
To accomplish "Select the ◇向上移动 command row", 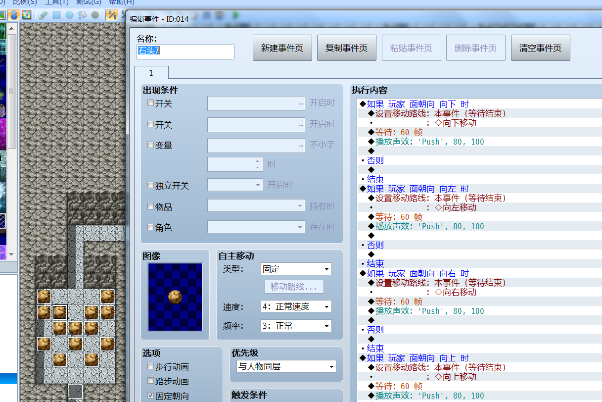I will (x=479, y=377).
